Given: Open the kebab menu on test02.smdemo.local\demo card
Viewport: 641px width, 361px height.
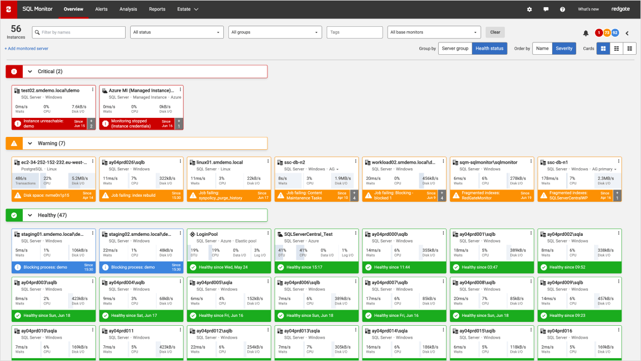Looking at the screenshot, I should coord(93,89).
